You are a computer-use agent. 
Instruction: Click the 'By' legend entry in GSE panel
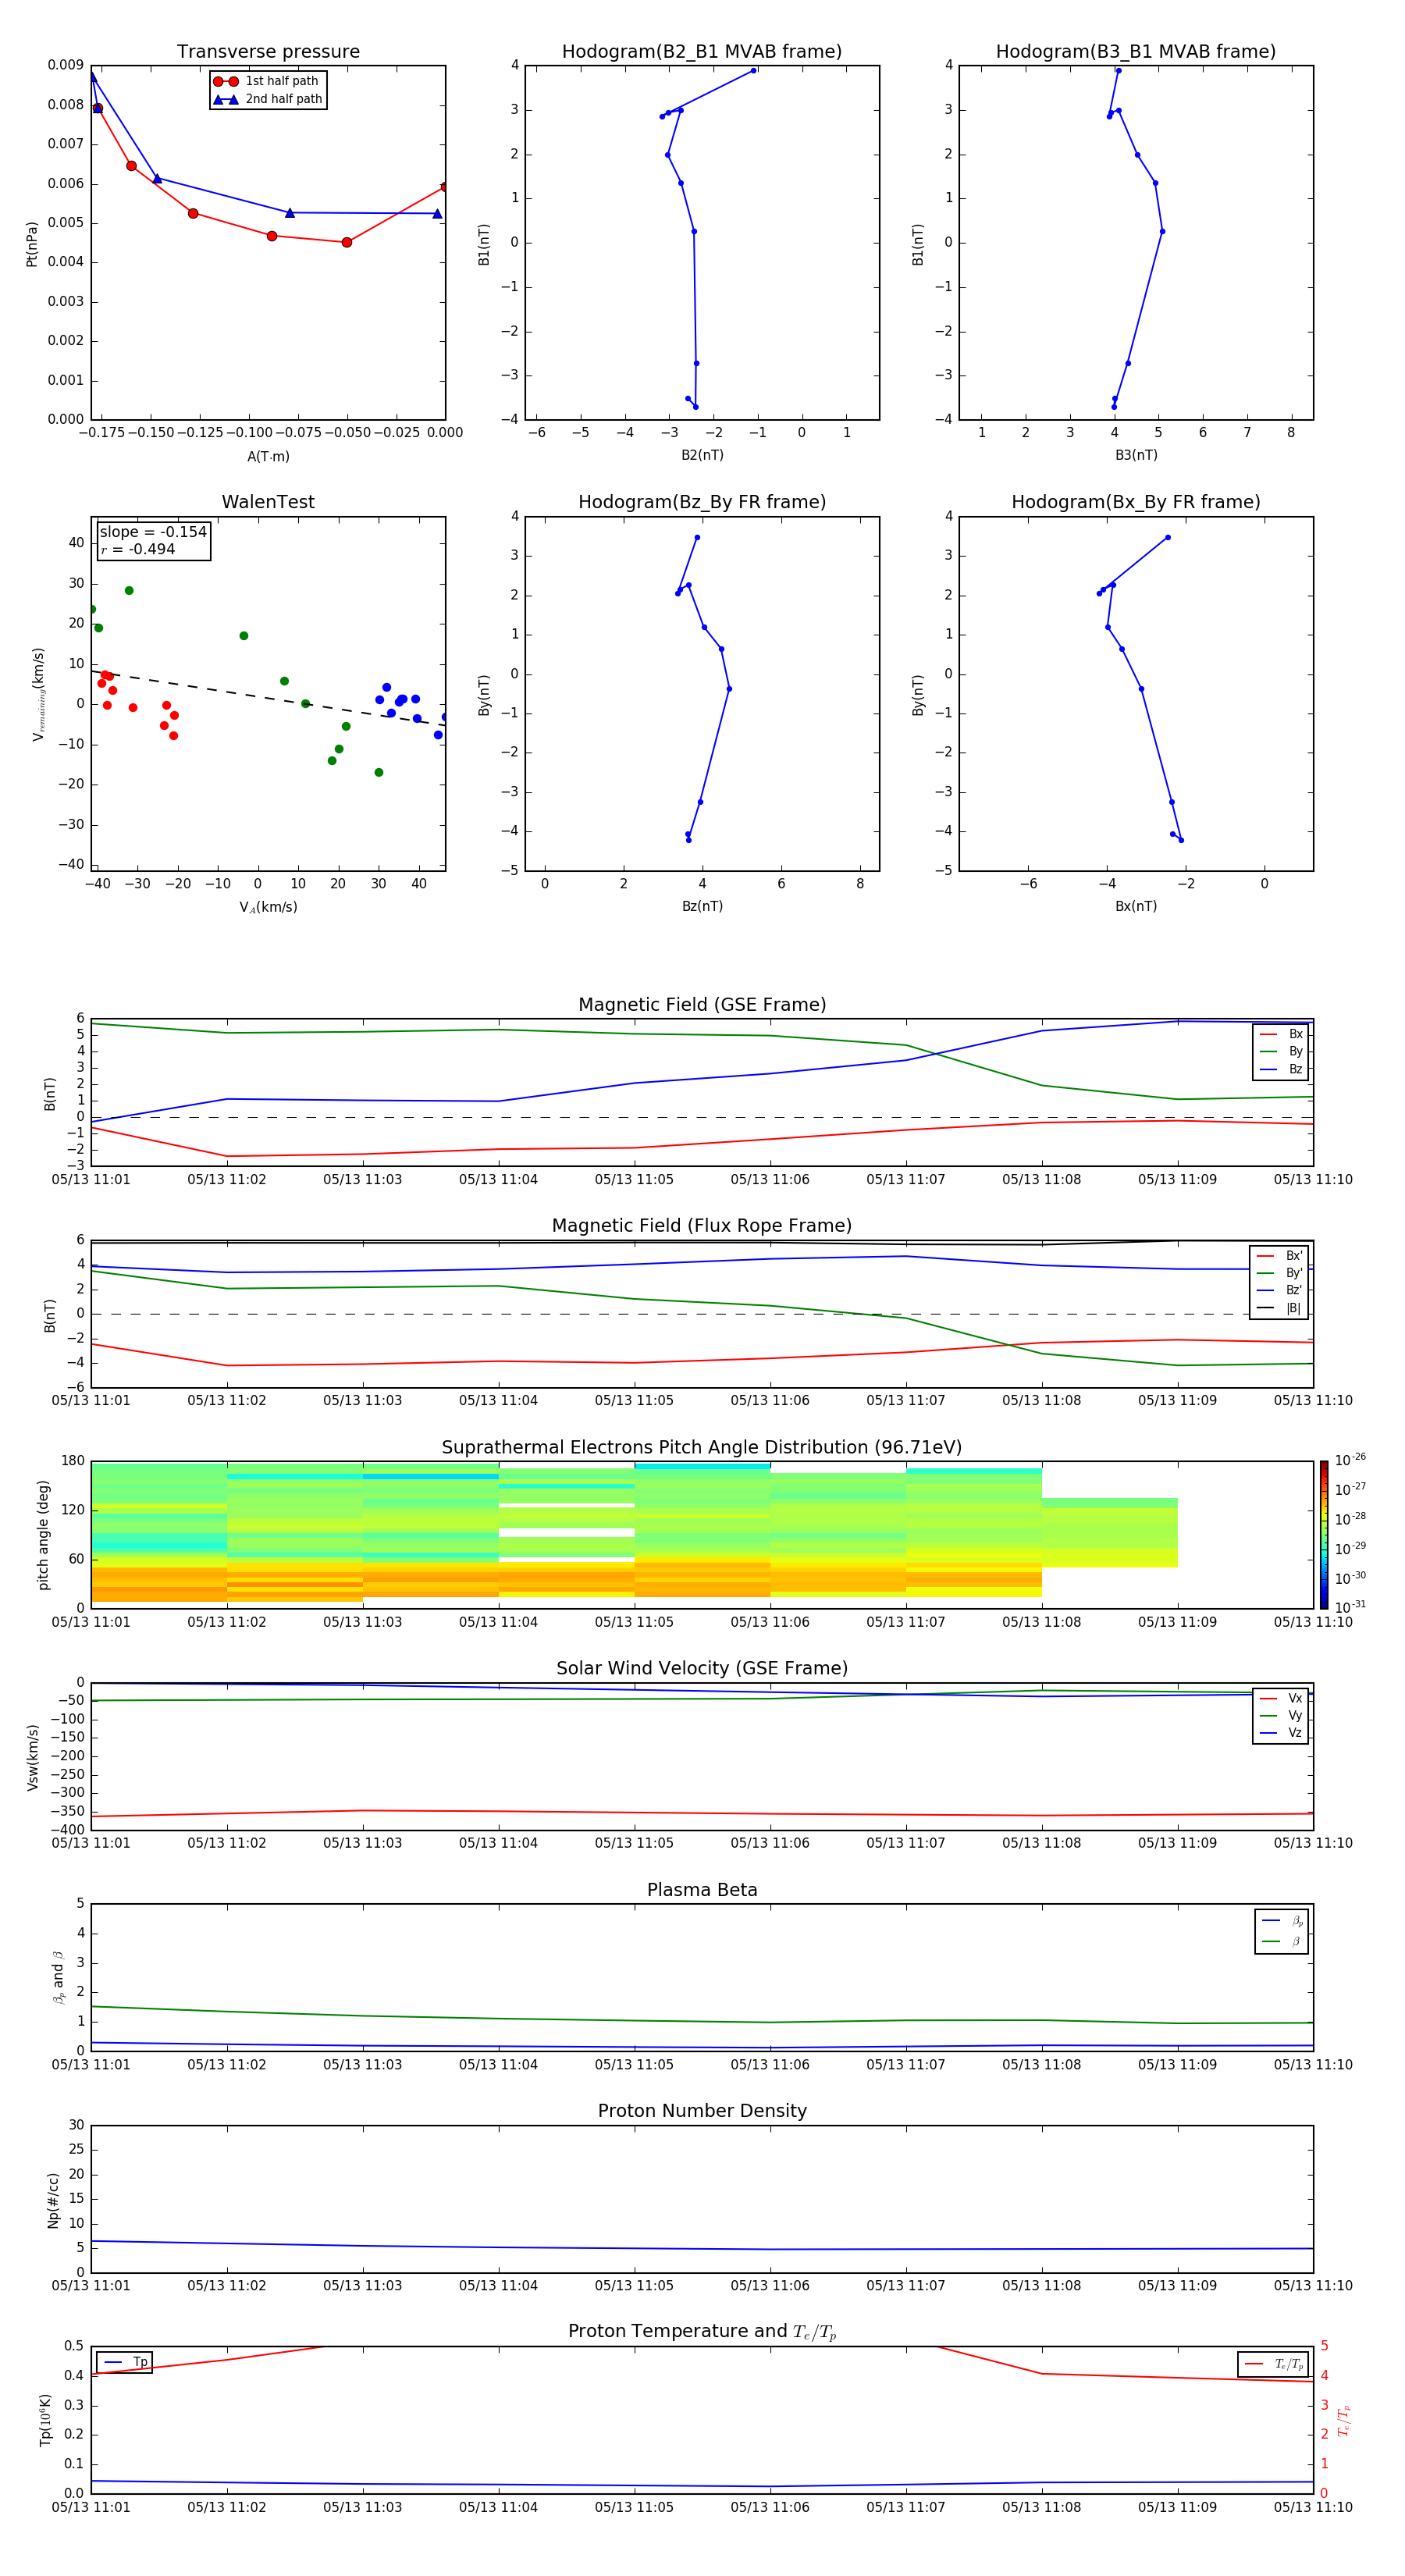coord(1281,1051)
